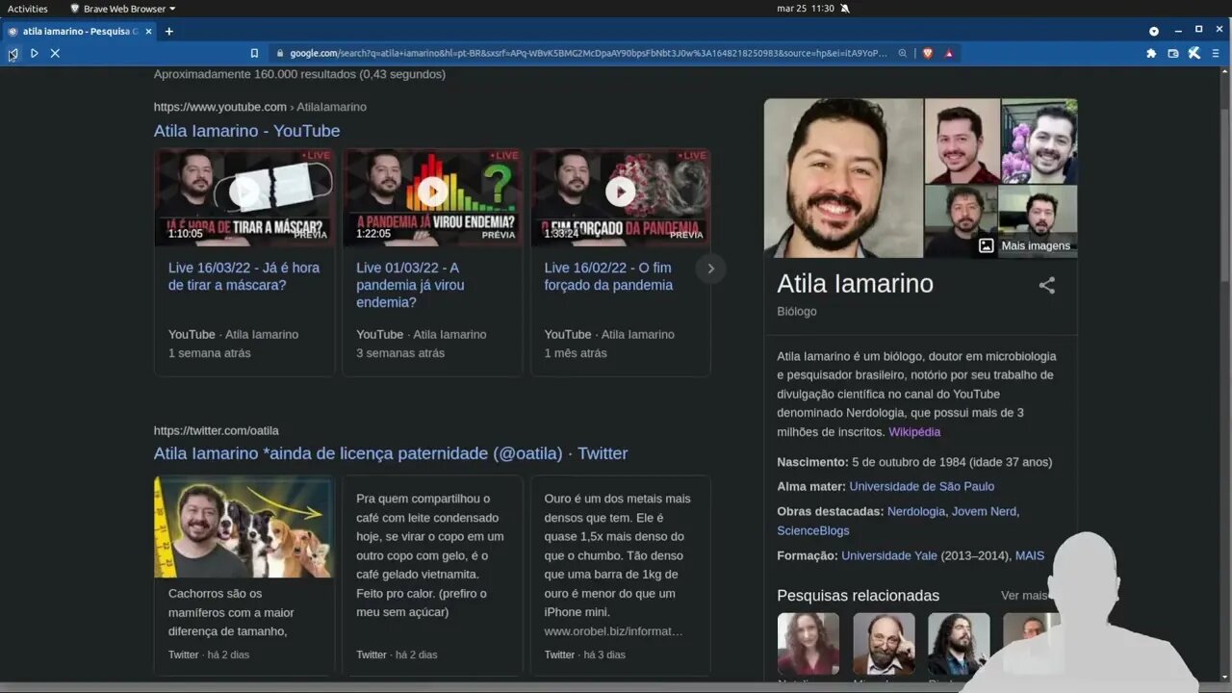This screenshot has width=1232, height=693.
Task: Open the Atila Iamarino Twitter result title
Action: pyautogui.click(x=391, y=453)
